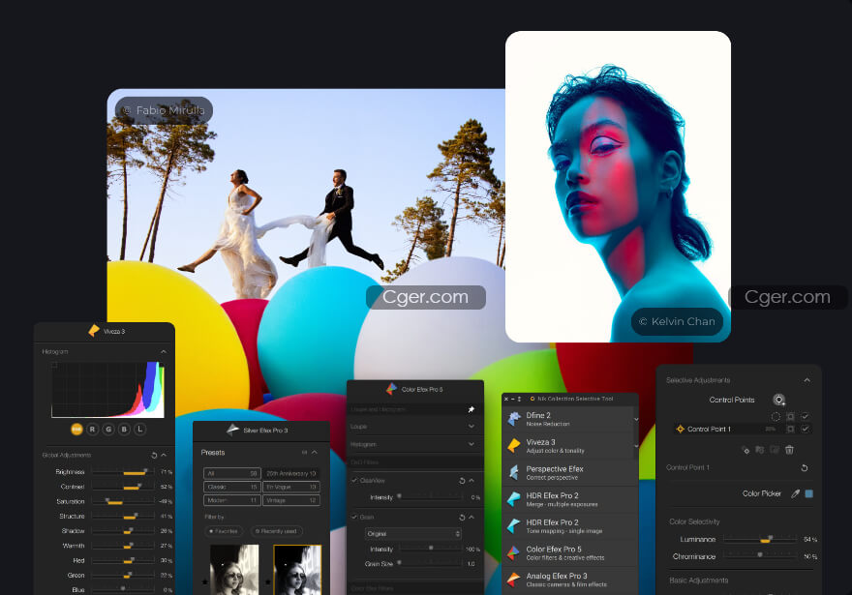
Task: Select the En Vogue presets category
Action: tap(291, 487)
